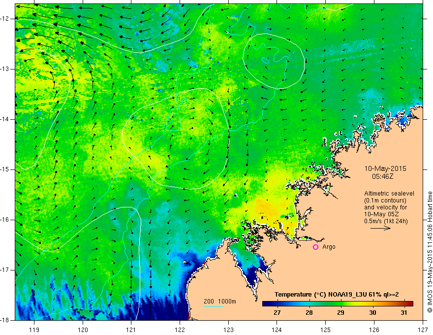Click longitude label 123 on bottom axis
This screenshot has width=433, height=335.
point(228,330)
